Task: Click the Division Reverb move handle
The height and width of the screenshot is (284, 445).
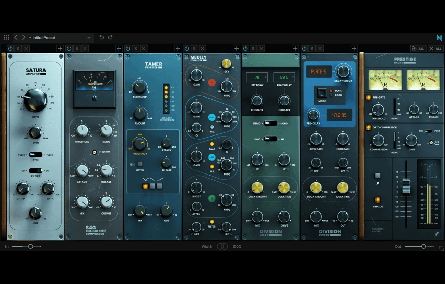Action: pos(354,49)
